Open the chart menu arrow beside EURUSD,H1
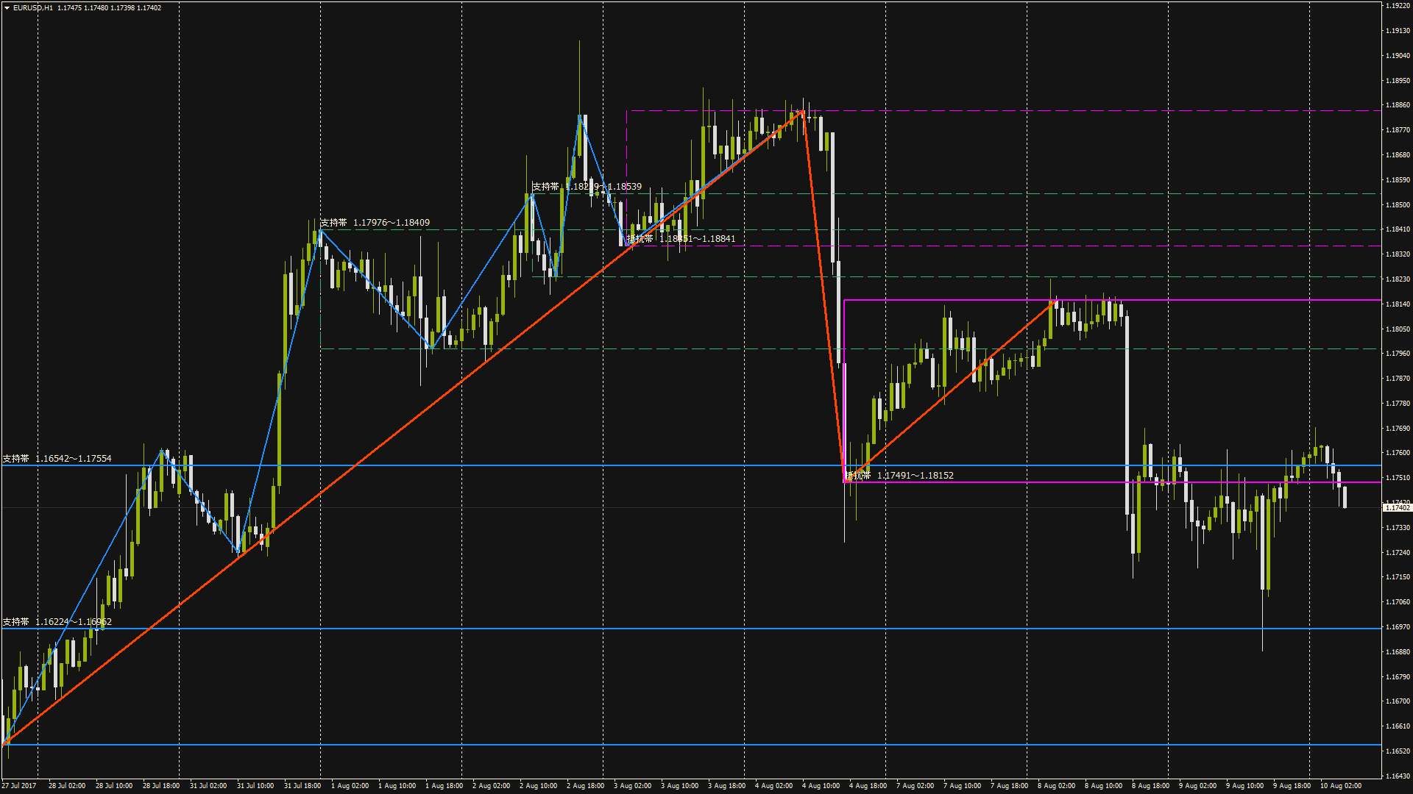The width and height of the screenshot is (1413, 794). [7, 8]
